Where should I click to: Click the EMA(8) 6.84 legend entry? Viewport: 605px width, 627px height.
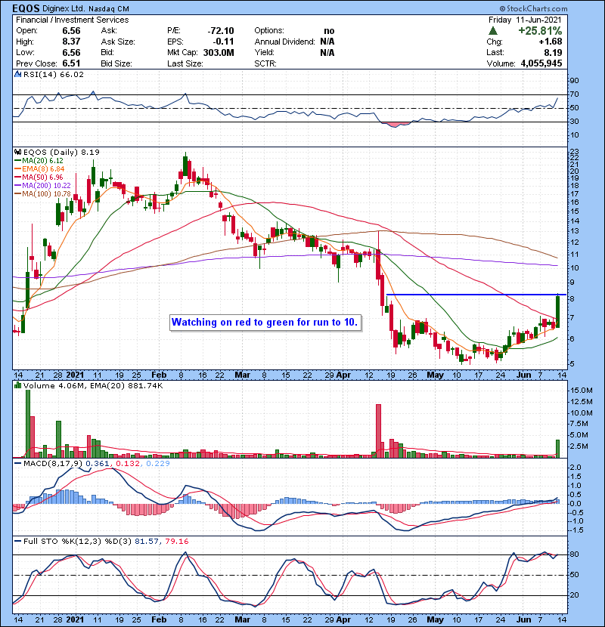click(x=43, y=169)
